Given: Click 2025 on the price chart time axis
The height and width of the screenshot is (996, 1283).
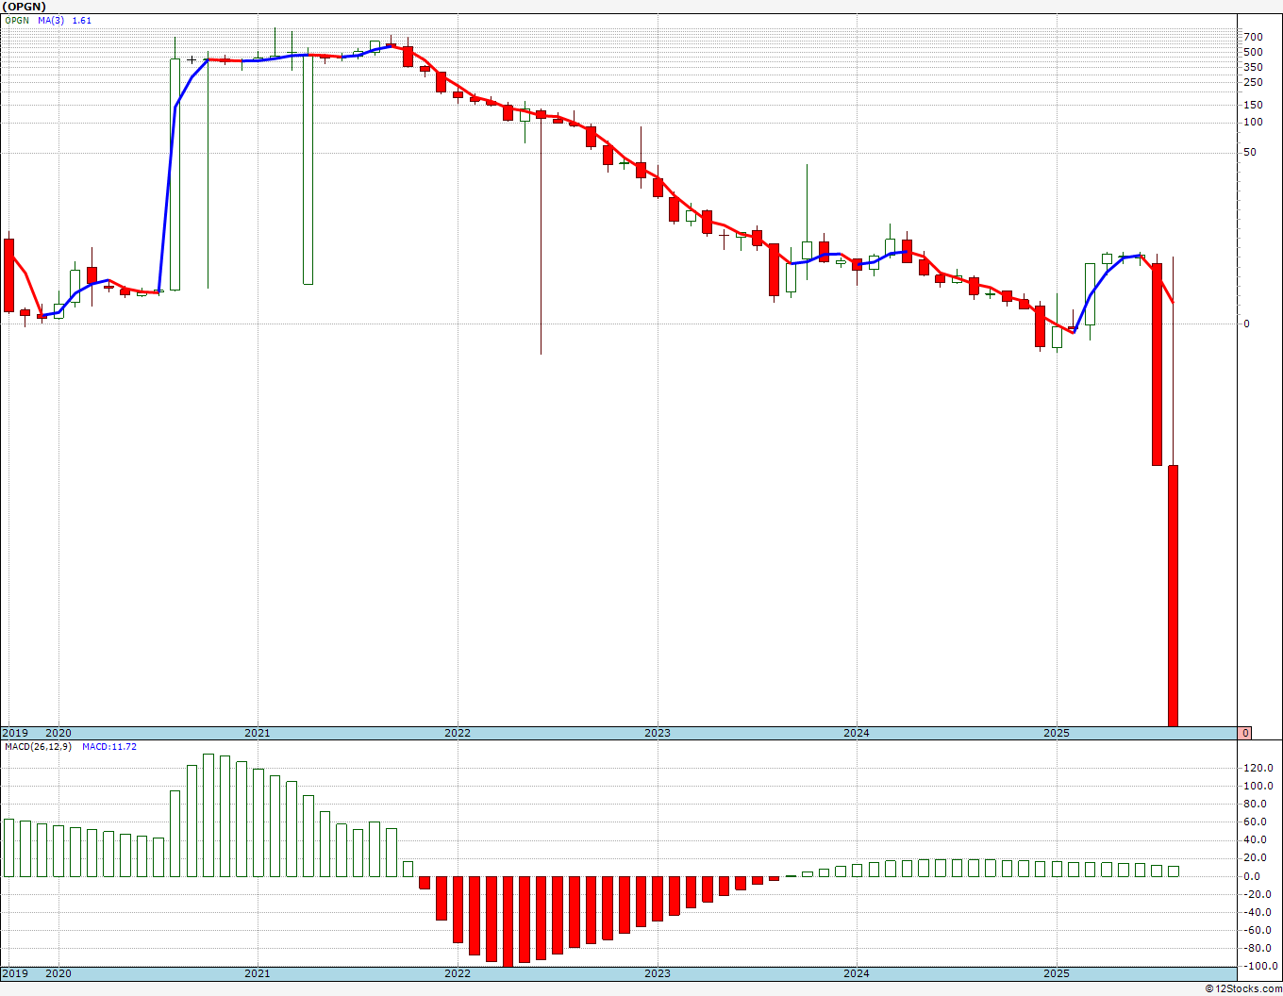Looking at the screenshot, I should pyautogui.click(x=1057, y=733).
